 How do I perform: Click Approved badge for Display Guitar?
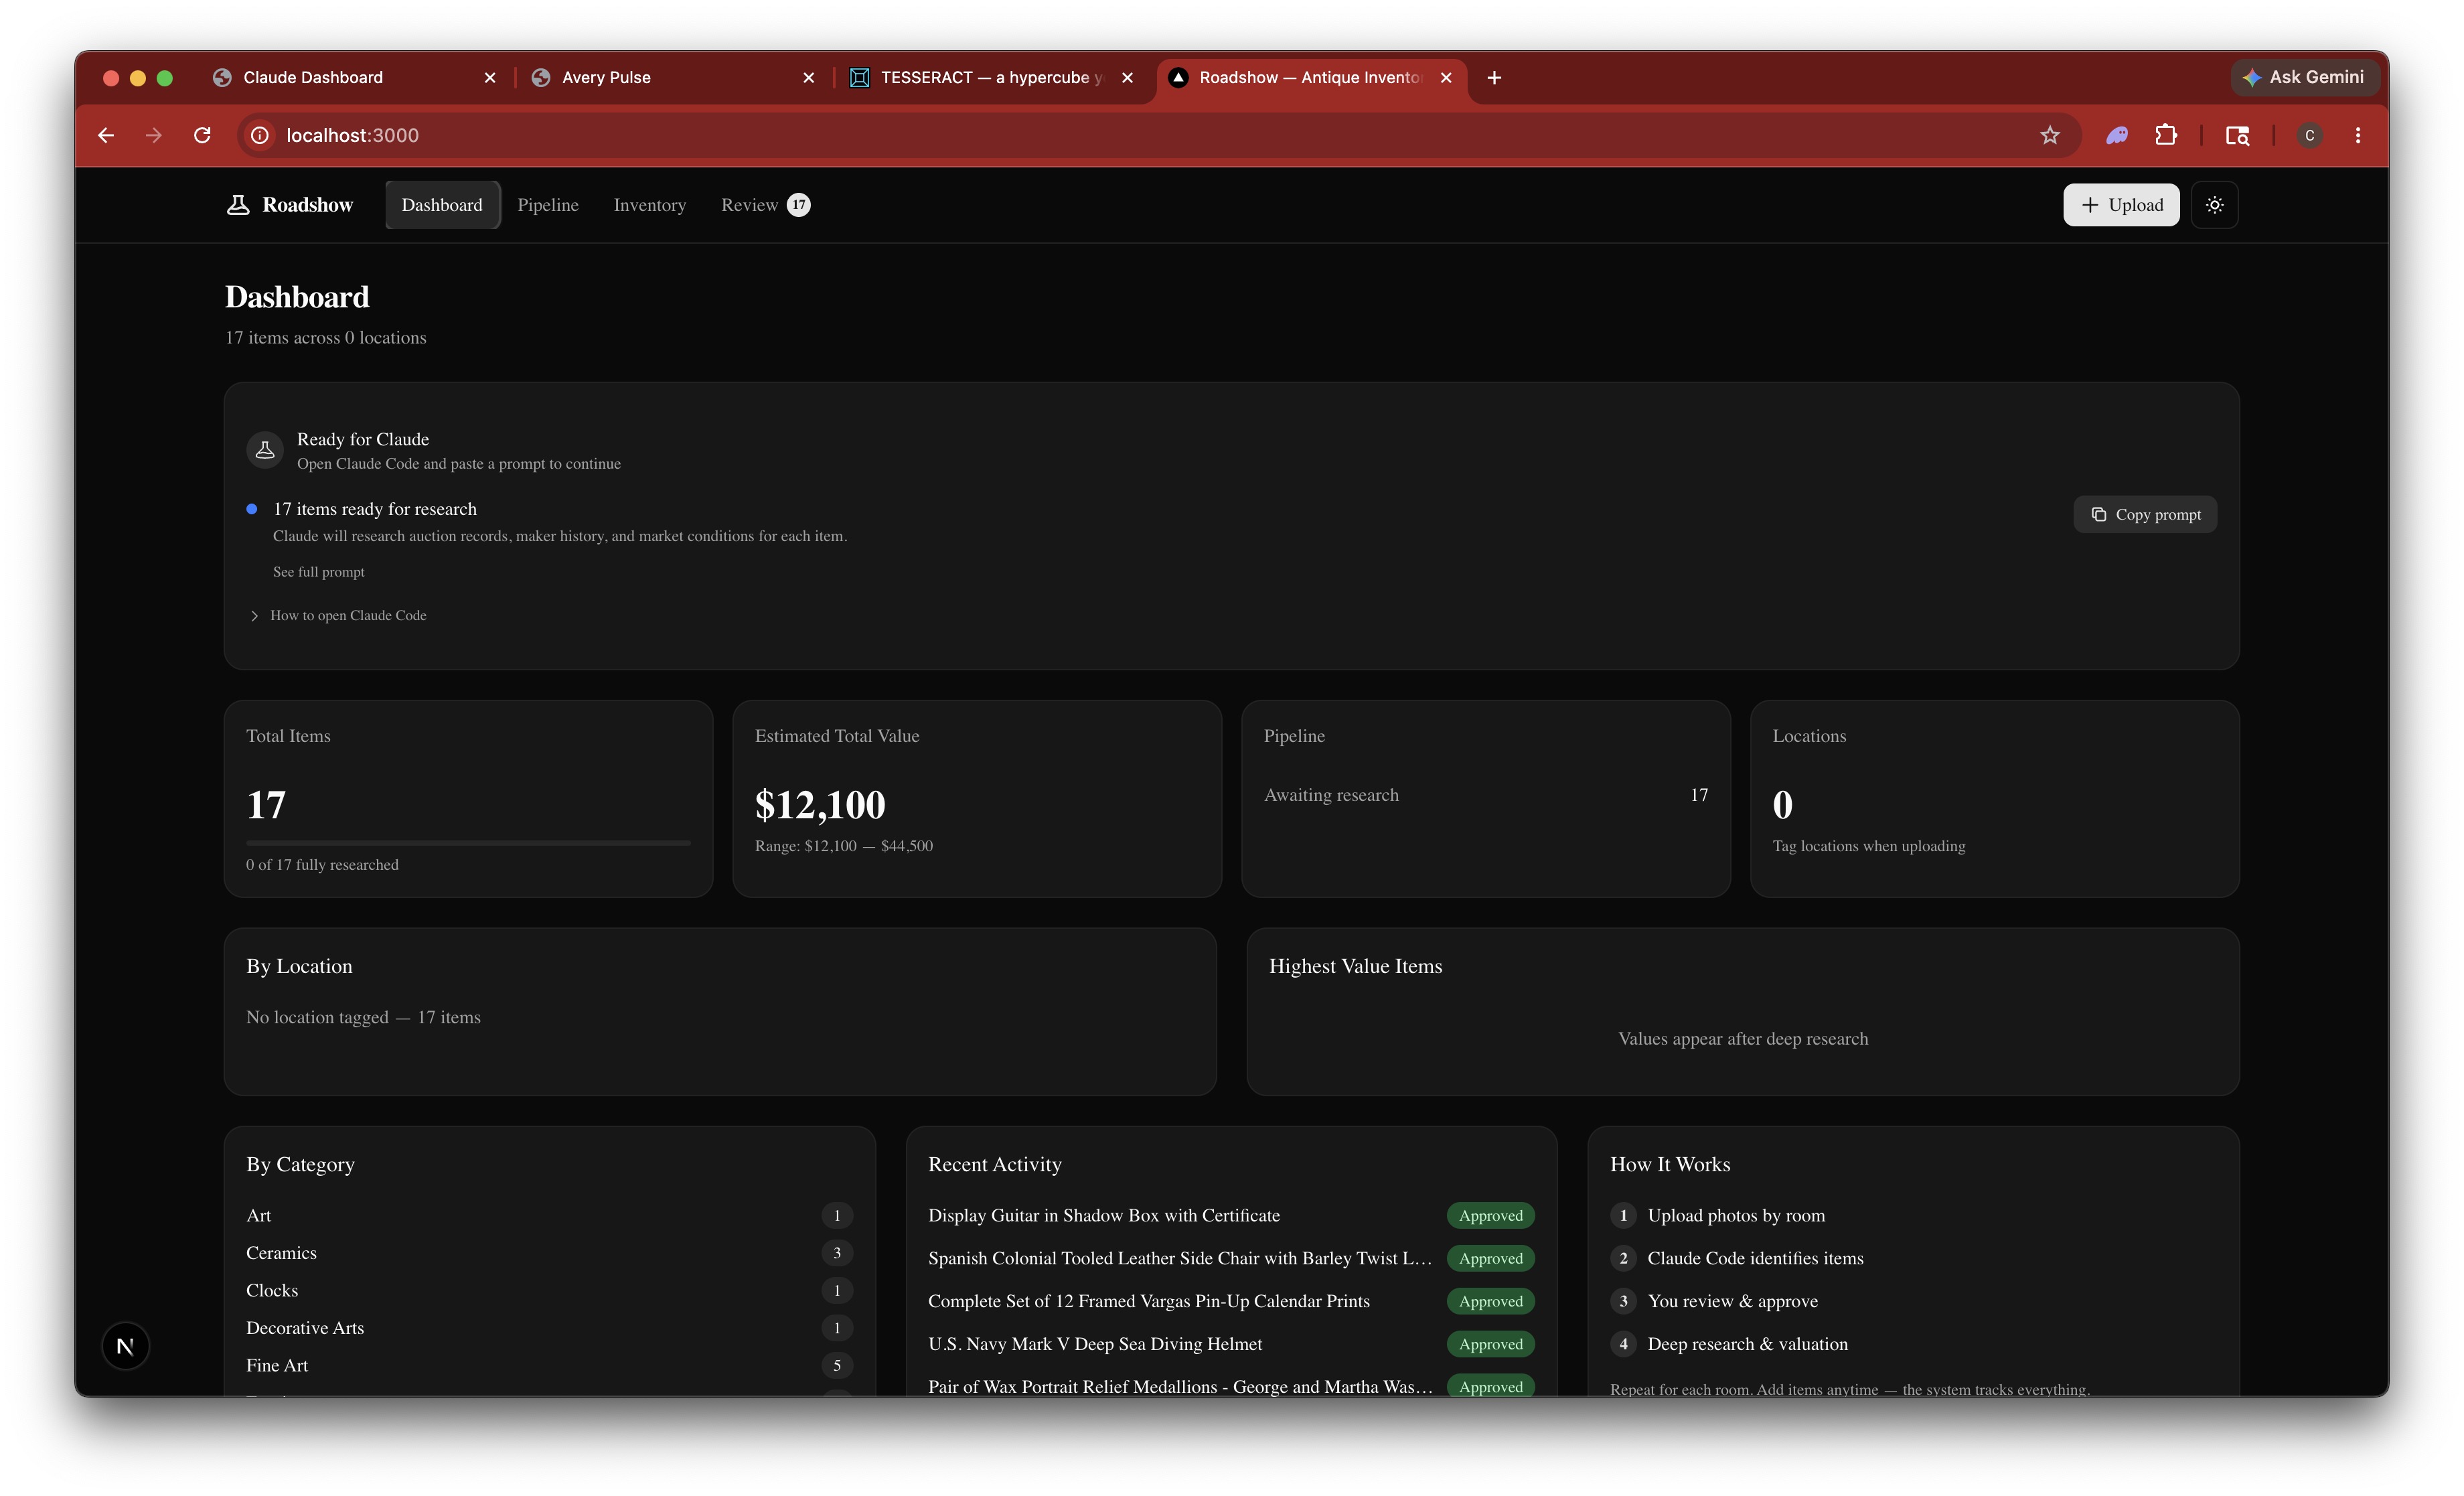tap(1490, 1216)
